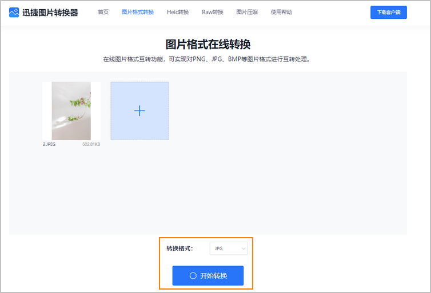
Task: Select the 2.JPEG image thumbnail
Action: [71, 111]
